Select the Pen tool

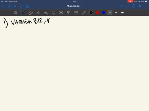[x=23, y=13]
